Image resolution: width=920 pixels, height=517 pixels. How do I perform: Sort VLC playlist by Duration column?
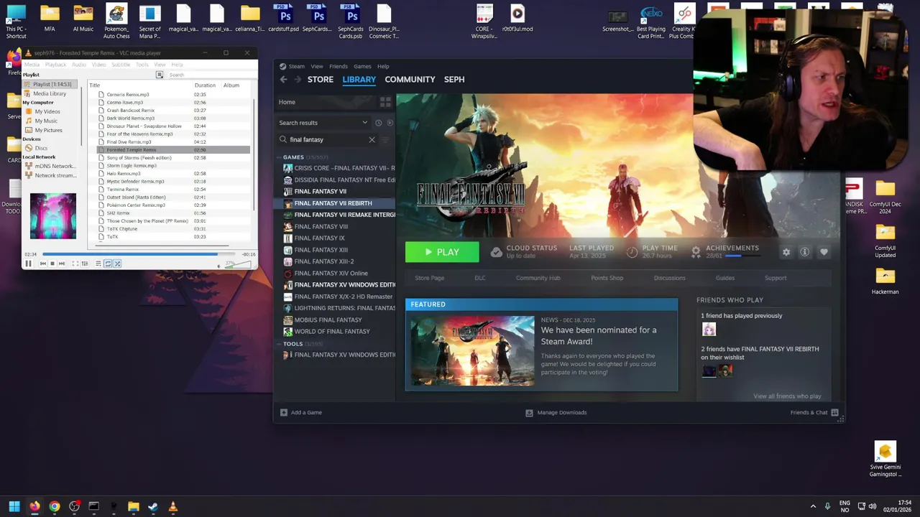point(205,85)
